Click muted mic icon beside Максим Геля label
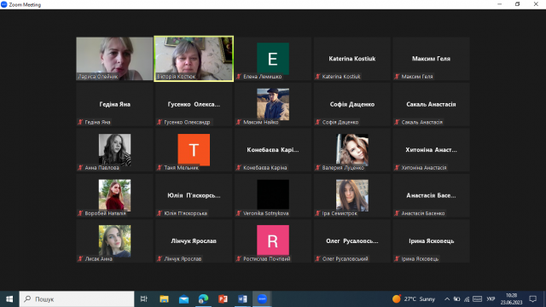The width and height of the screenshot is (546, 307). point(397,77)
